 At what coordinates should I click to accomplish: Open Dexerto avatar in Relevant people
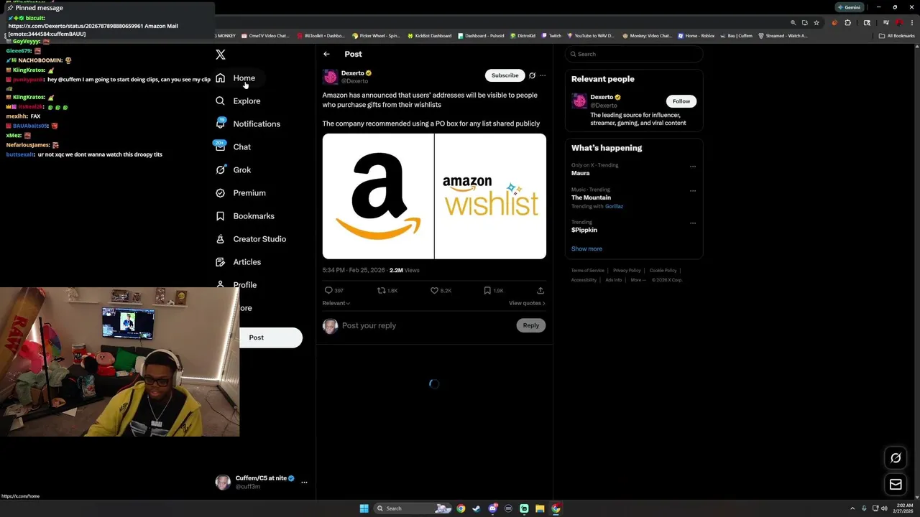pos(579,101)
